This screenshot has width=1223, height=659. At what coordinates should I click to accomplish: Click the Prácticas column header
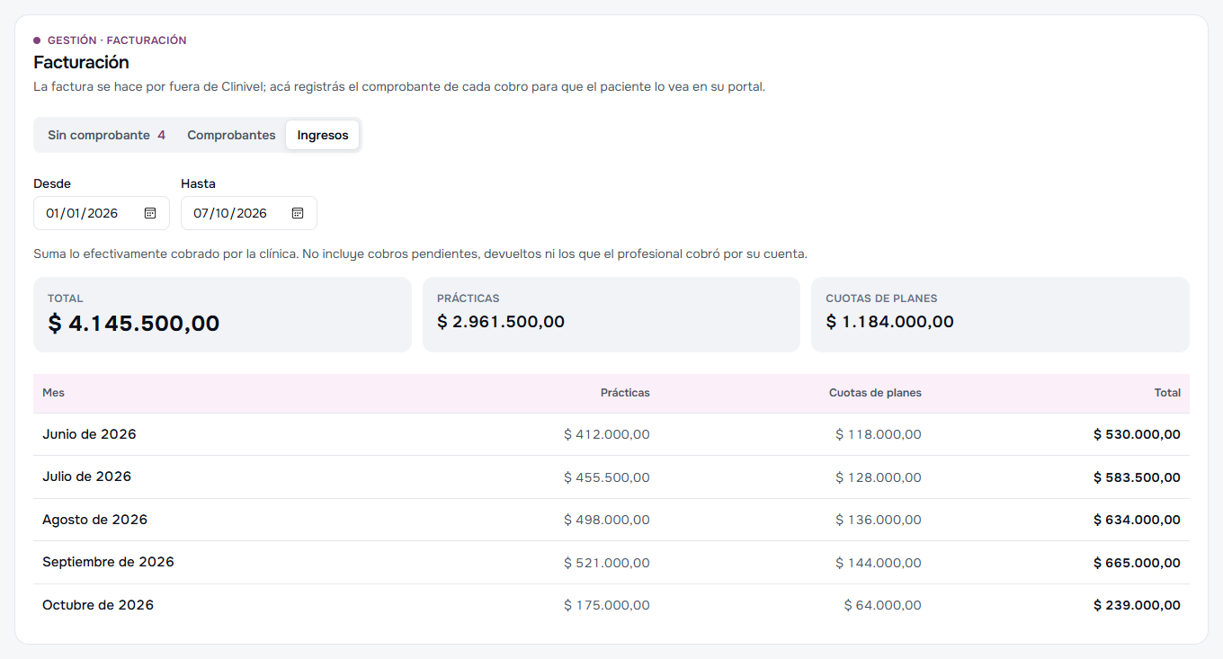coord(625,393)
